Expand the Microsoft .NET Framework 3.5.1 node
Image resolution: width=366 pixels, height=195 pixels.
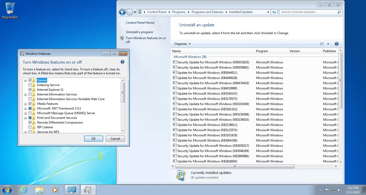[x=25, y=109]
